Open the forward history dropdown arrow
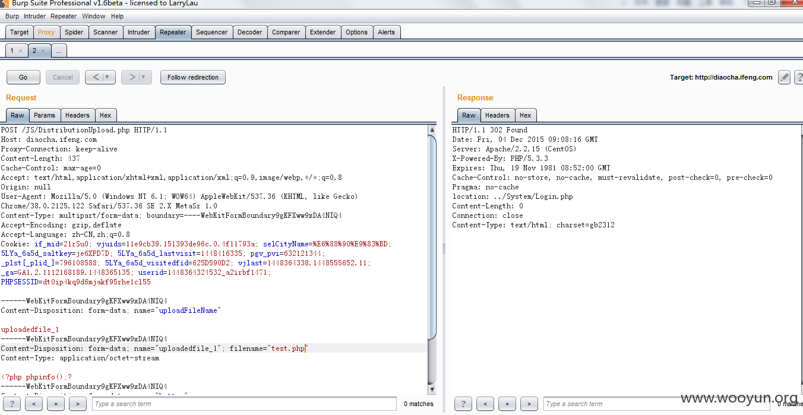This screenshot has width=803, height=415. 144,77
